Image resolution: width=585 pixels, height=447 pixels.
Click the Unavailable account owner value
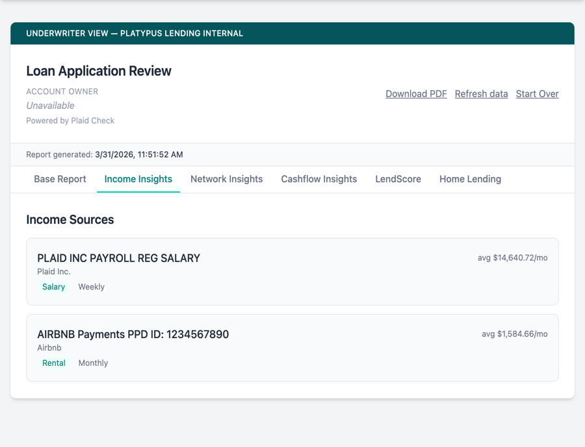pyautogui.click(x=50, y=106)
